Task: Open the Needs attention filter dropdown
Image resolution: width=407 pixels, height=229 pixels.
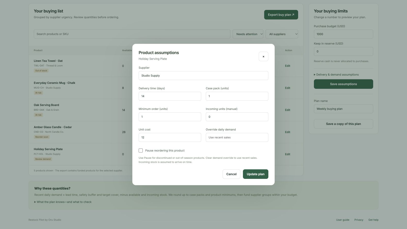Action: click(x=248, y=34)
